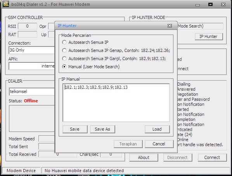This screenshot has width=232, height=176.
Task: Open the telkomsel dialer profile dropdown
Action: click(x=32, y=91)
